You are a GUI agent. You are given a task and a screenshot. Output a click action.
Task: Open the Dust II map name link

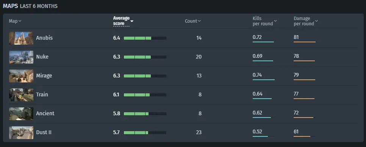point(44,132)
